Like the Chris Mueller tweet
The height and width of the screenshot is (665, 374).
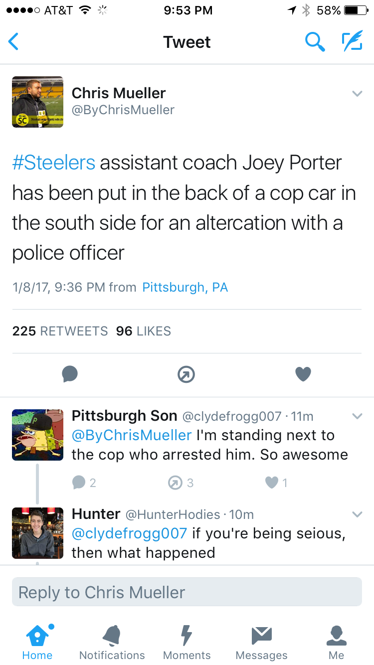(303, 374)
